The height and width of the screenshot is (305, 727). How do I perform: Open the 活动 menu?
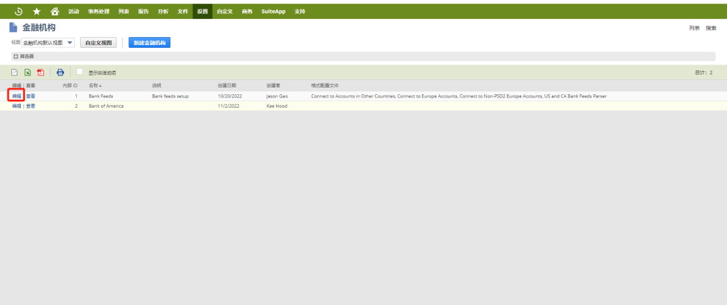click(x=74, y=11)
